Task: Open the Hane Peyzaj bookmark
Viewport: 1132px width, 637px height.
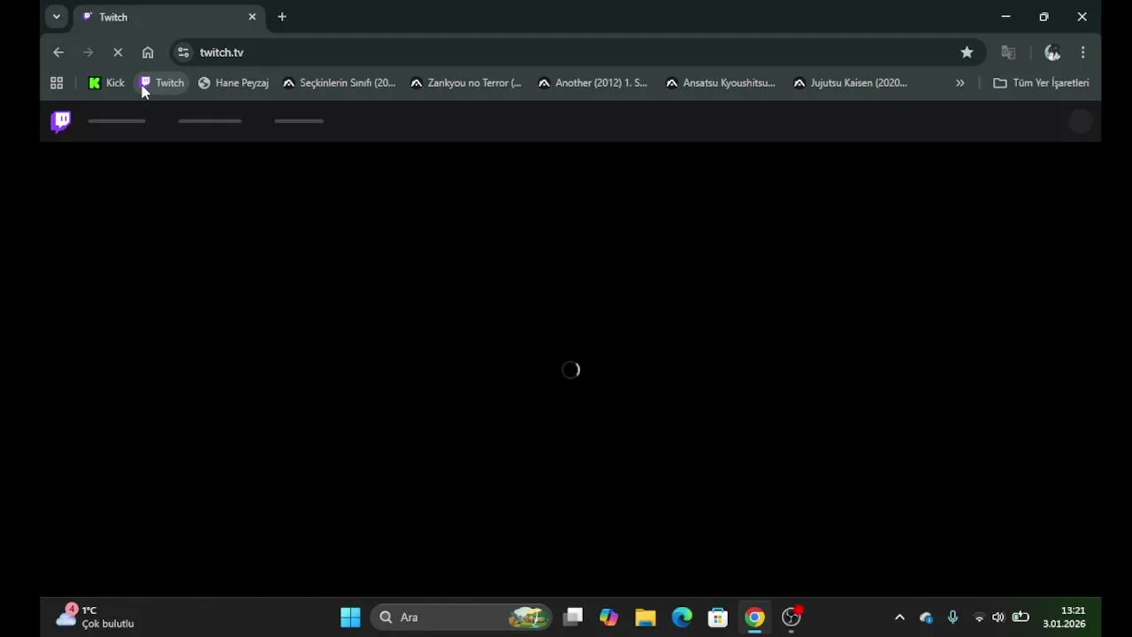Action: click(233, 83)
